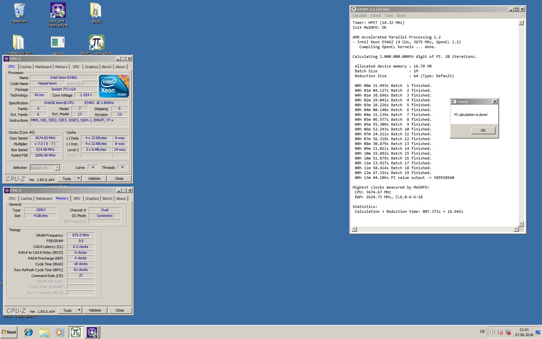Switch to Bench tab in lower CPU-Z
The height and width of the screenshot is (339, 542).
107,199
